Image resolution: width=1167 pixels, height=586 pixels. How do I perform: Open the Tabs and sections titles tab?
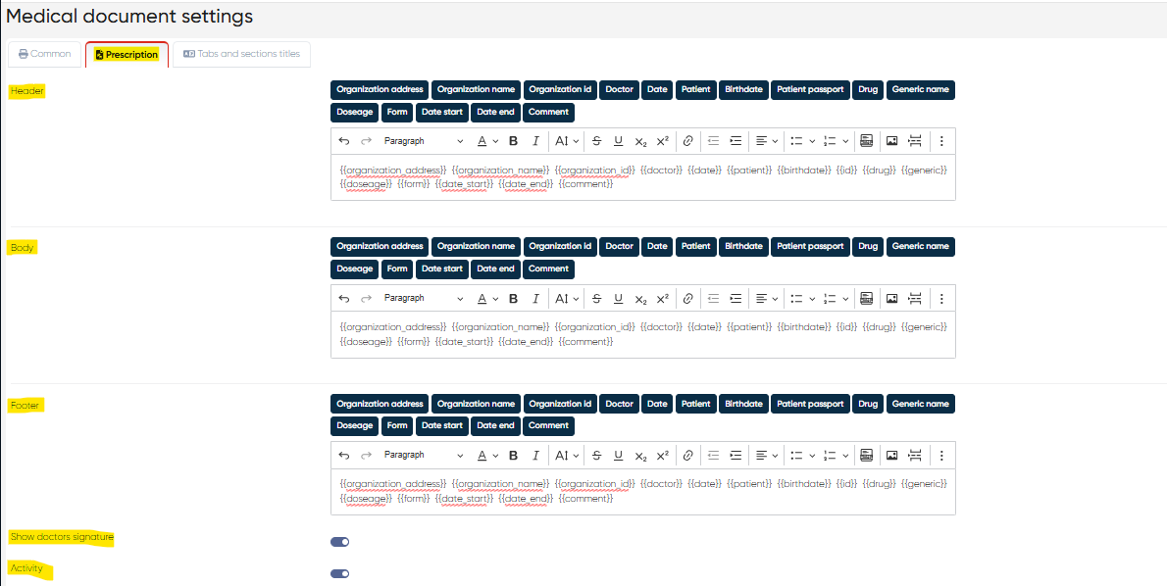pos(241,54)
